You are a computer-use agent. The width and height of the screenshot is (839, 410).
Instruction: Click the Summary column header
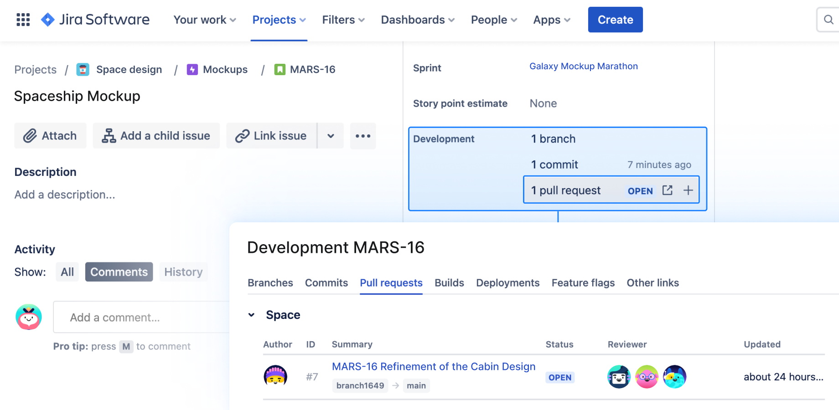[x=352, y=344]
